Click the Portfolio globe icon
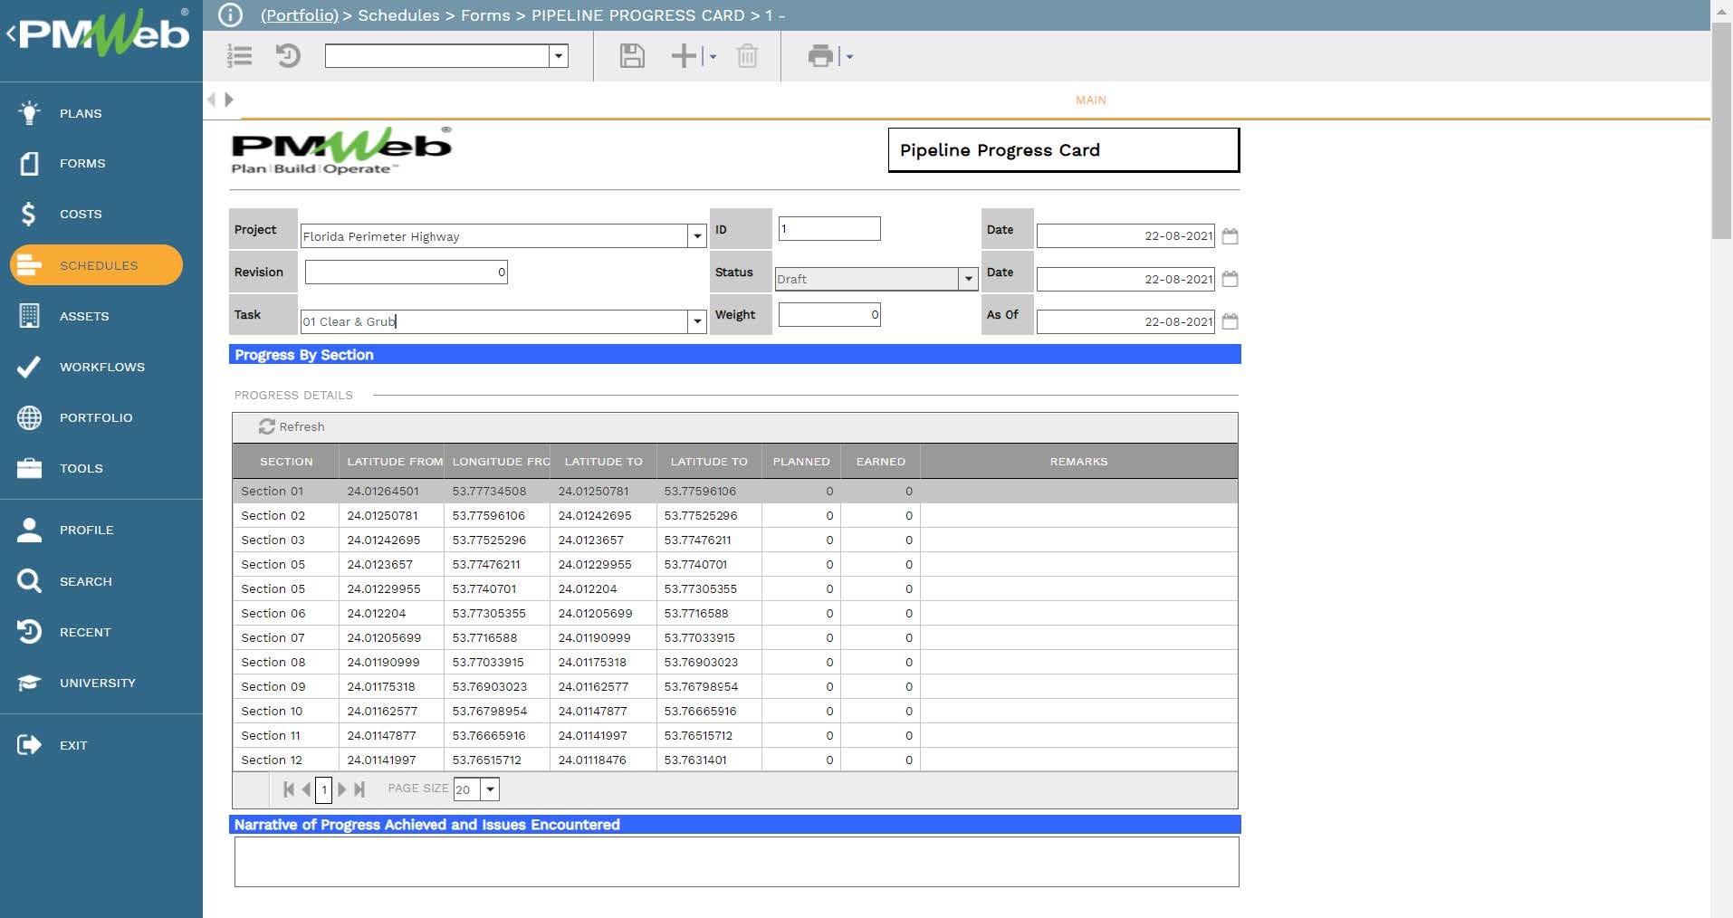Image resolution: width=1733 pixels, height=918 pixels. (x=29, y=417)
